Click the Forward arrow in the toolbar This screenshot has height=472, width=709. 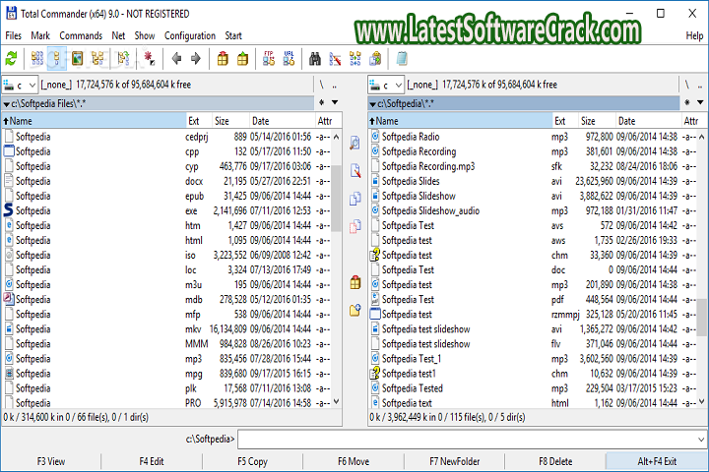[195, 58]
